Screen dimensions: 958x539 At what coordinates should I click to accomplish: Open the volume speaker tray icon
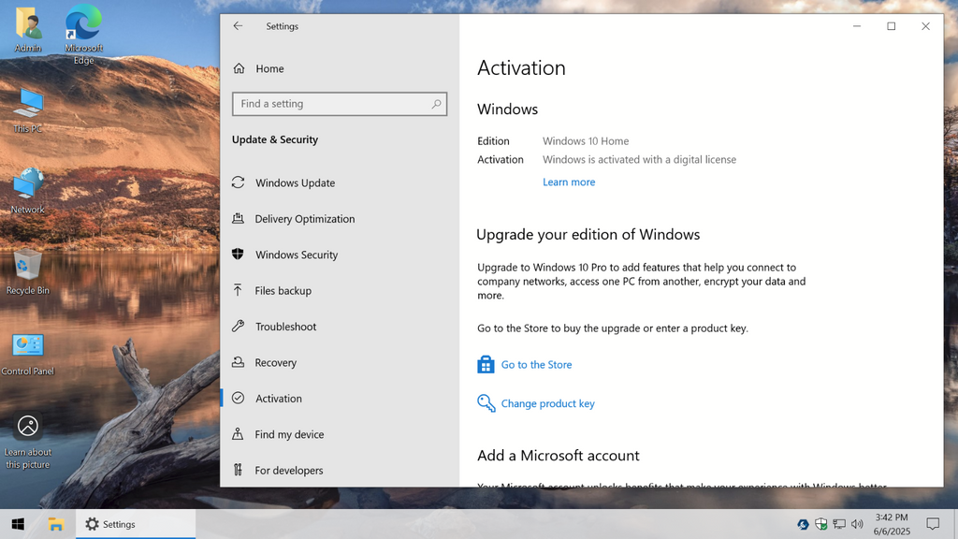pos(857,524)
